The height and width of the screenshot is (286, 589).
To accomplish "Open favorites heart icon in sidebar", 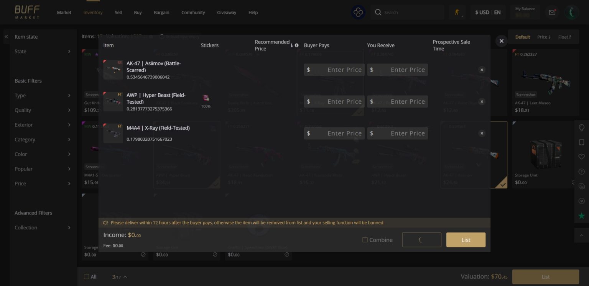I will [581, 157].
